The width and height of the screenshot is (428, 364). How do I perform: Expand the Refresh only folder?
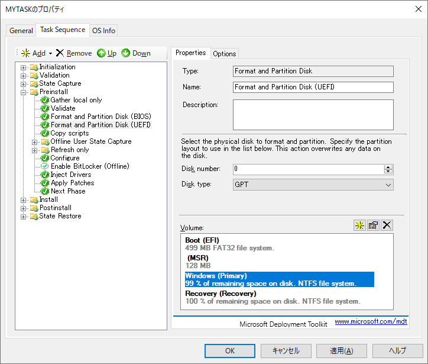tap(34, 150)
